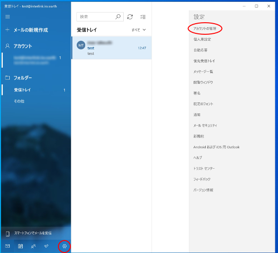Viewport: 278px width, 253px height.
Task: Open アカウントの管理 in settings
Action: (x=205, y=29)
